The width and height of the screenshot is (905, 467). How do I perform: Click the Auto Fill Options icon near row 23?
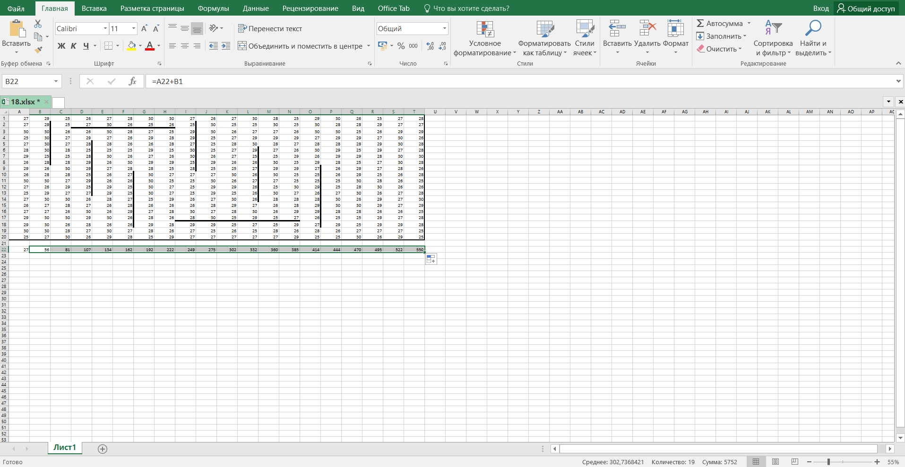[x=431, y=259]
